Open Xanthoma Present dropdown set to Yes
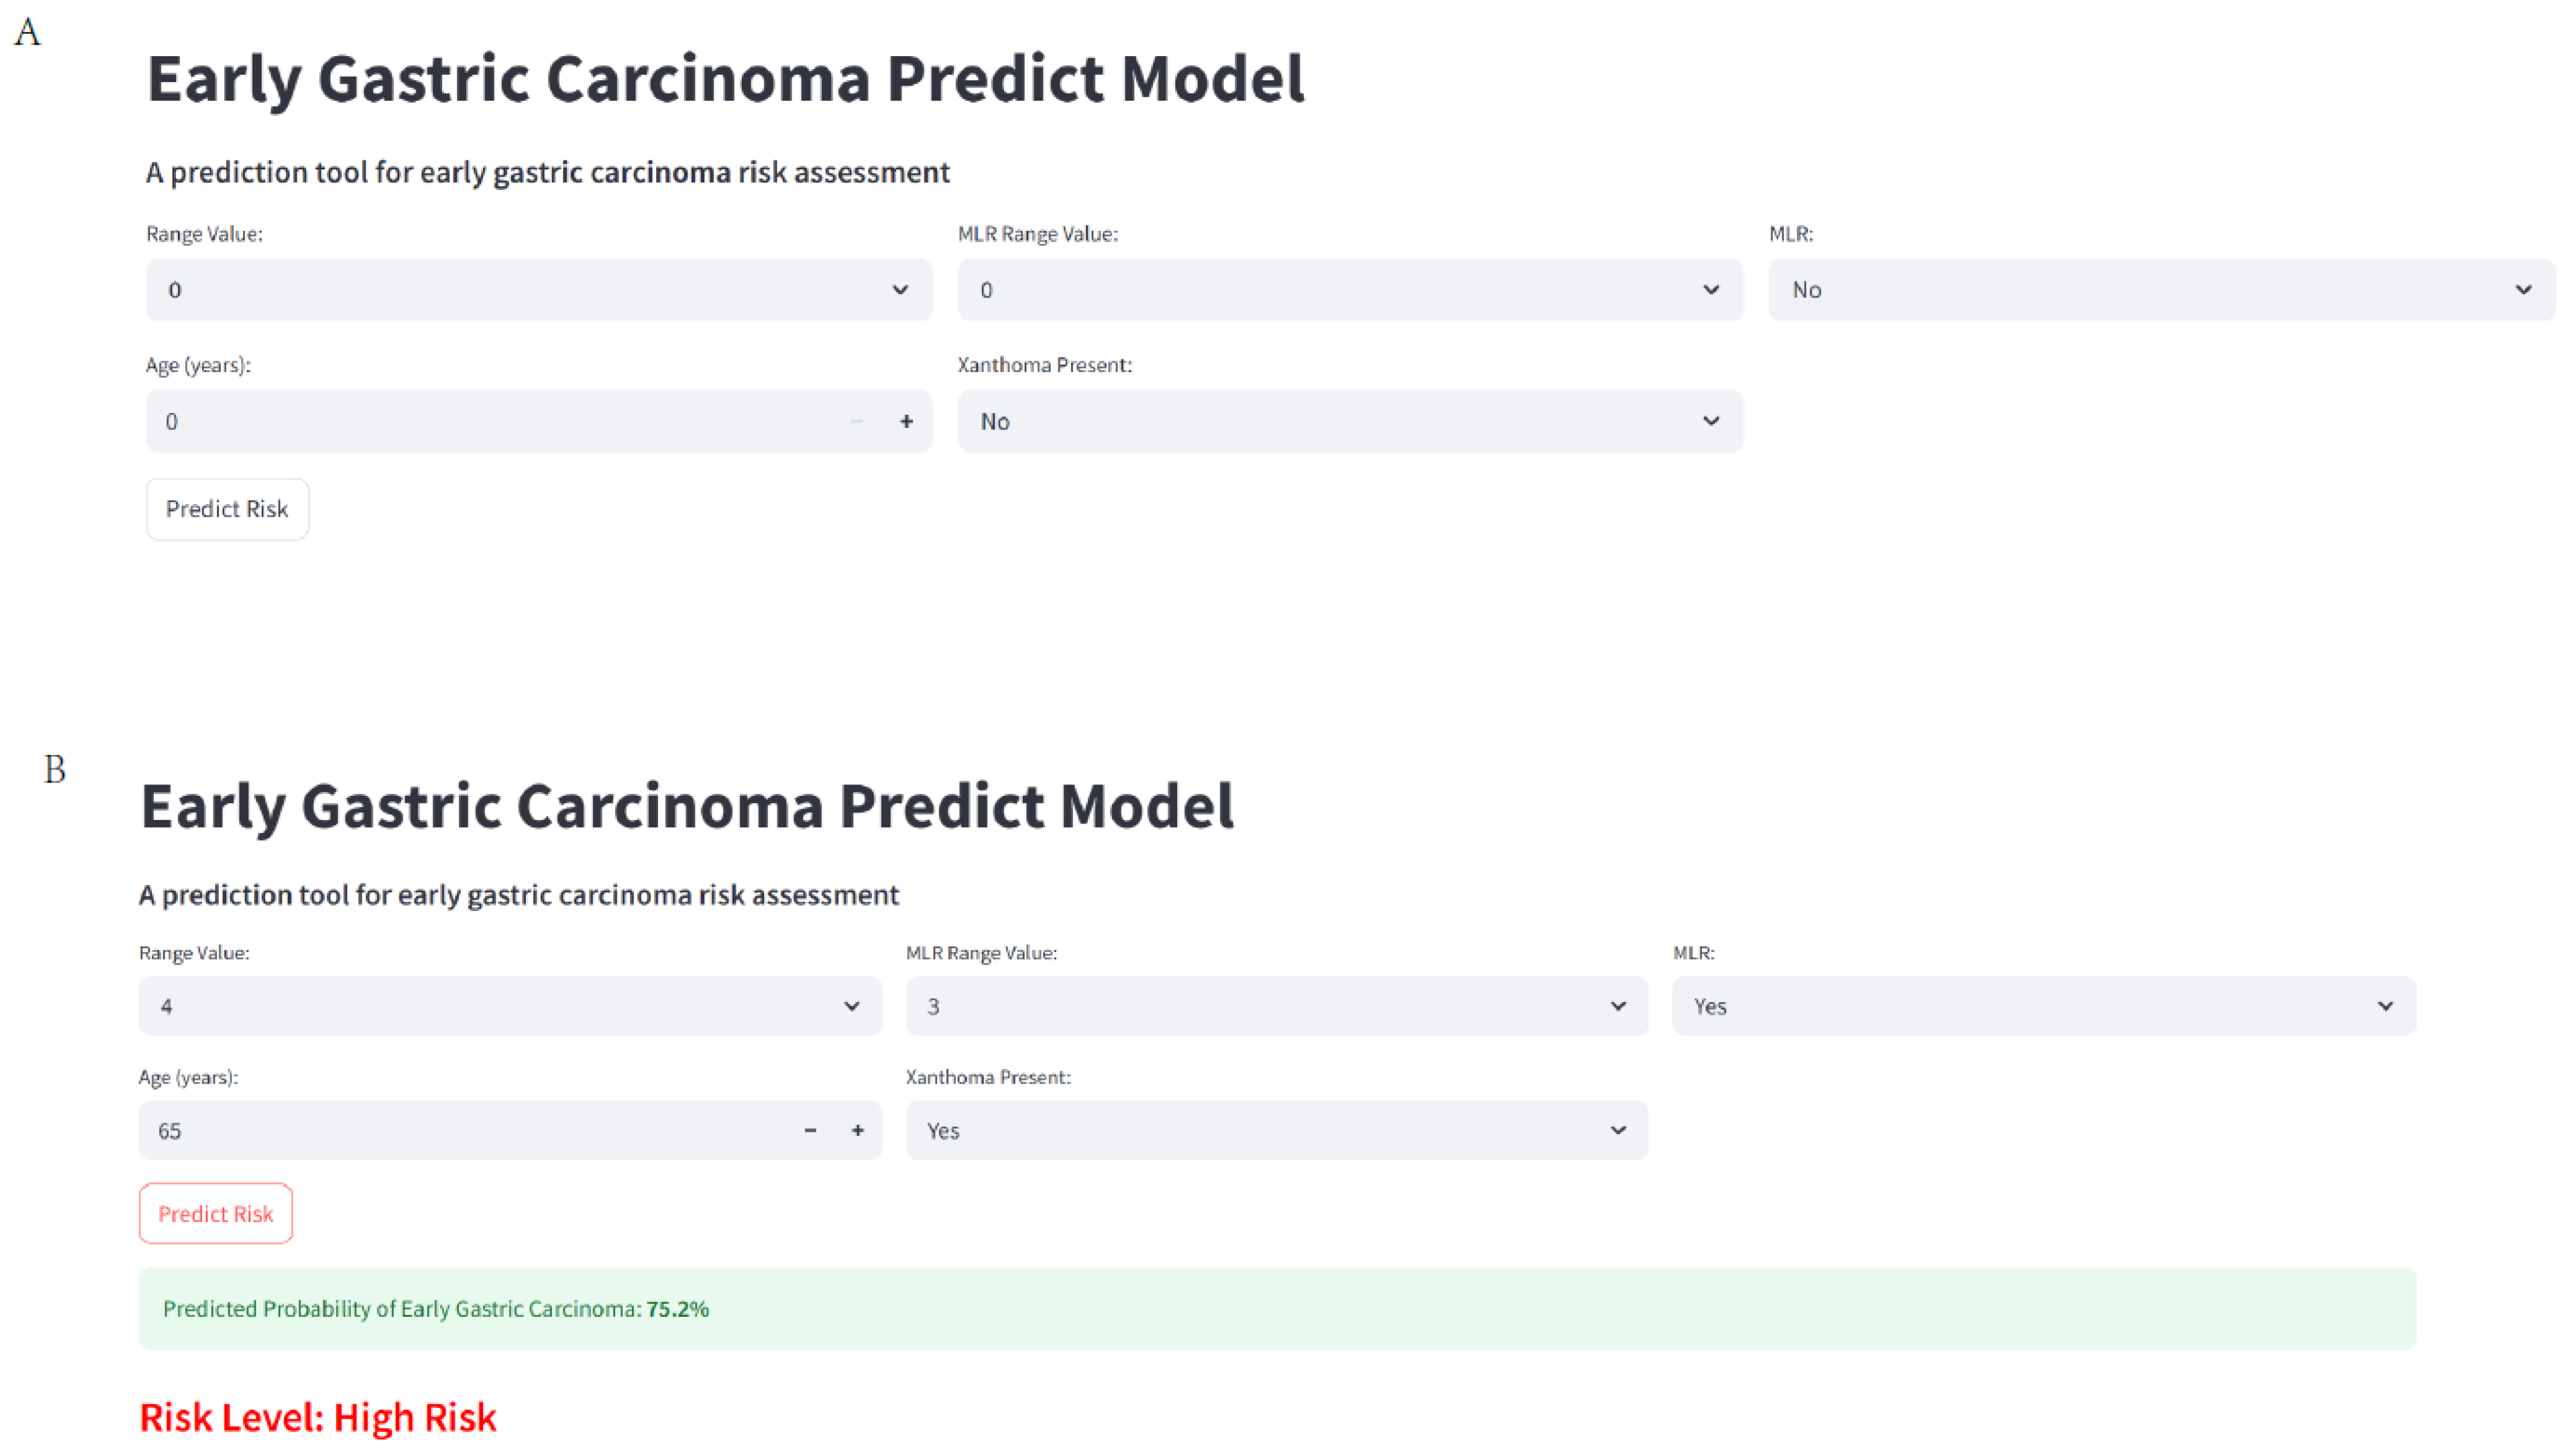 coord(1276,1130)
